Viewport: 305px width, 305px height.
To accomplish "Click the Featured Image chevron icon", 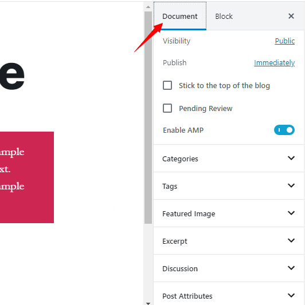I will [291, 213].
